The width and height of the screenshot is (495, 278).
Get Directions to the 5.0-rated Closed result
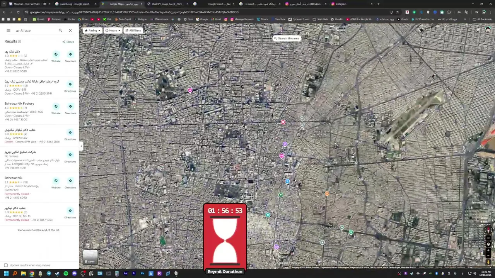click(70, 135)
